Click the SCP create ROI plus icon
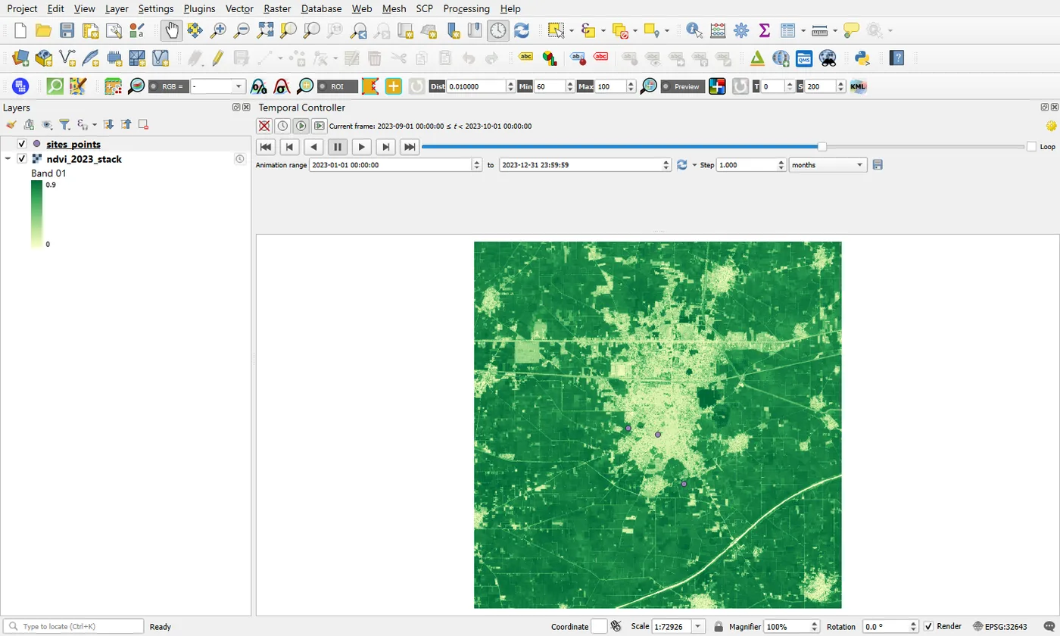This screenshot has height=636, width=1060. (393, 86)
